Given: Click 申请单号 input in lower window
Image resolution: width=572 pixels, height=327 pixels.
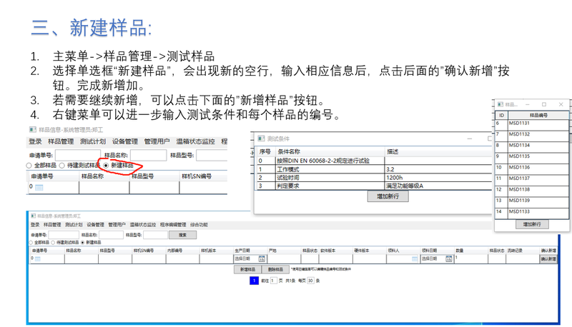Looking at the screenshot, I should point(64,235).
